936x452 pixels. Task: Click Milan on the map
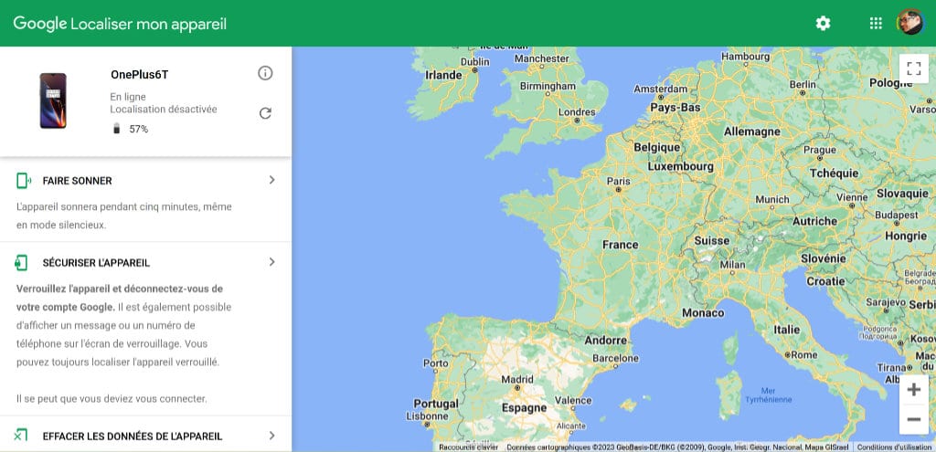click(732, 265)
